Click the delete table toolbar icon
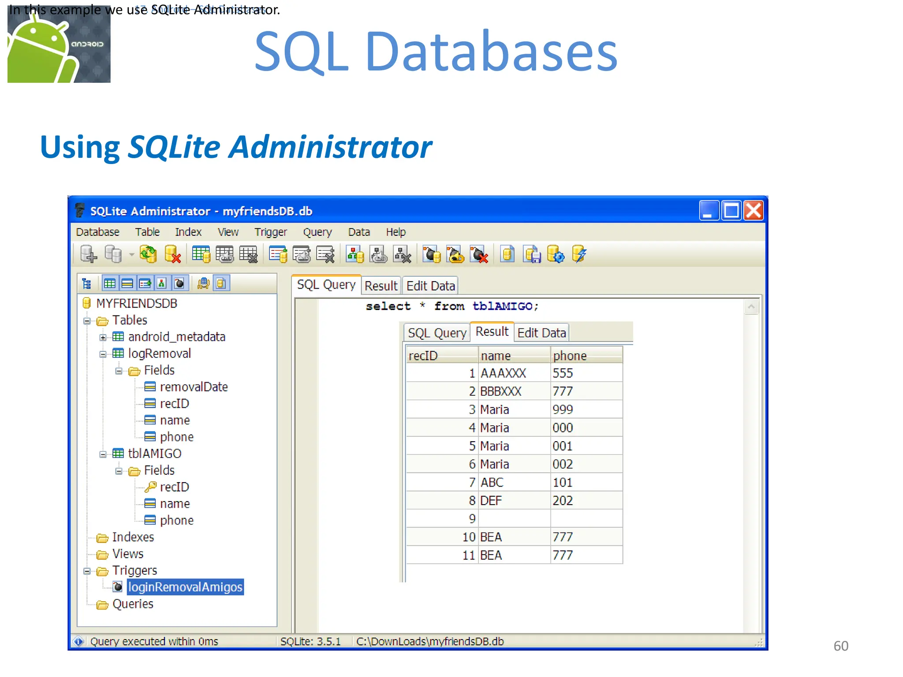The width and height of the screenshot is (903, 677). pos(249,254)
